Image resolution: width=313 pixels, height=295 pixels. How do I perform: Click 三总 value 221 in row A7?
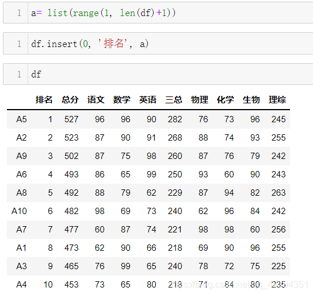(175, 230)
